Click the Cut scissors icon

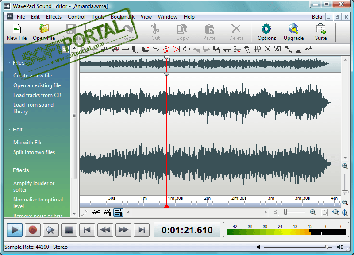pyautogui.click(x=155, y=29)
